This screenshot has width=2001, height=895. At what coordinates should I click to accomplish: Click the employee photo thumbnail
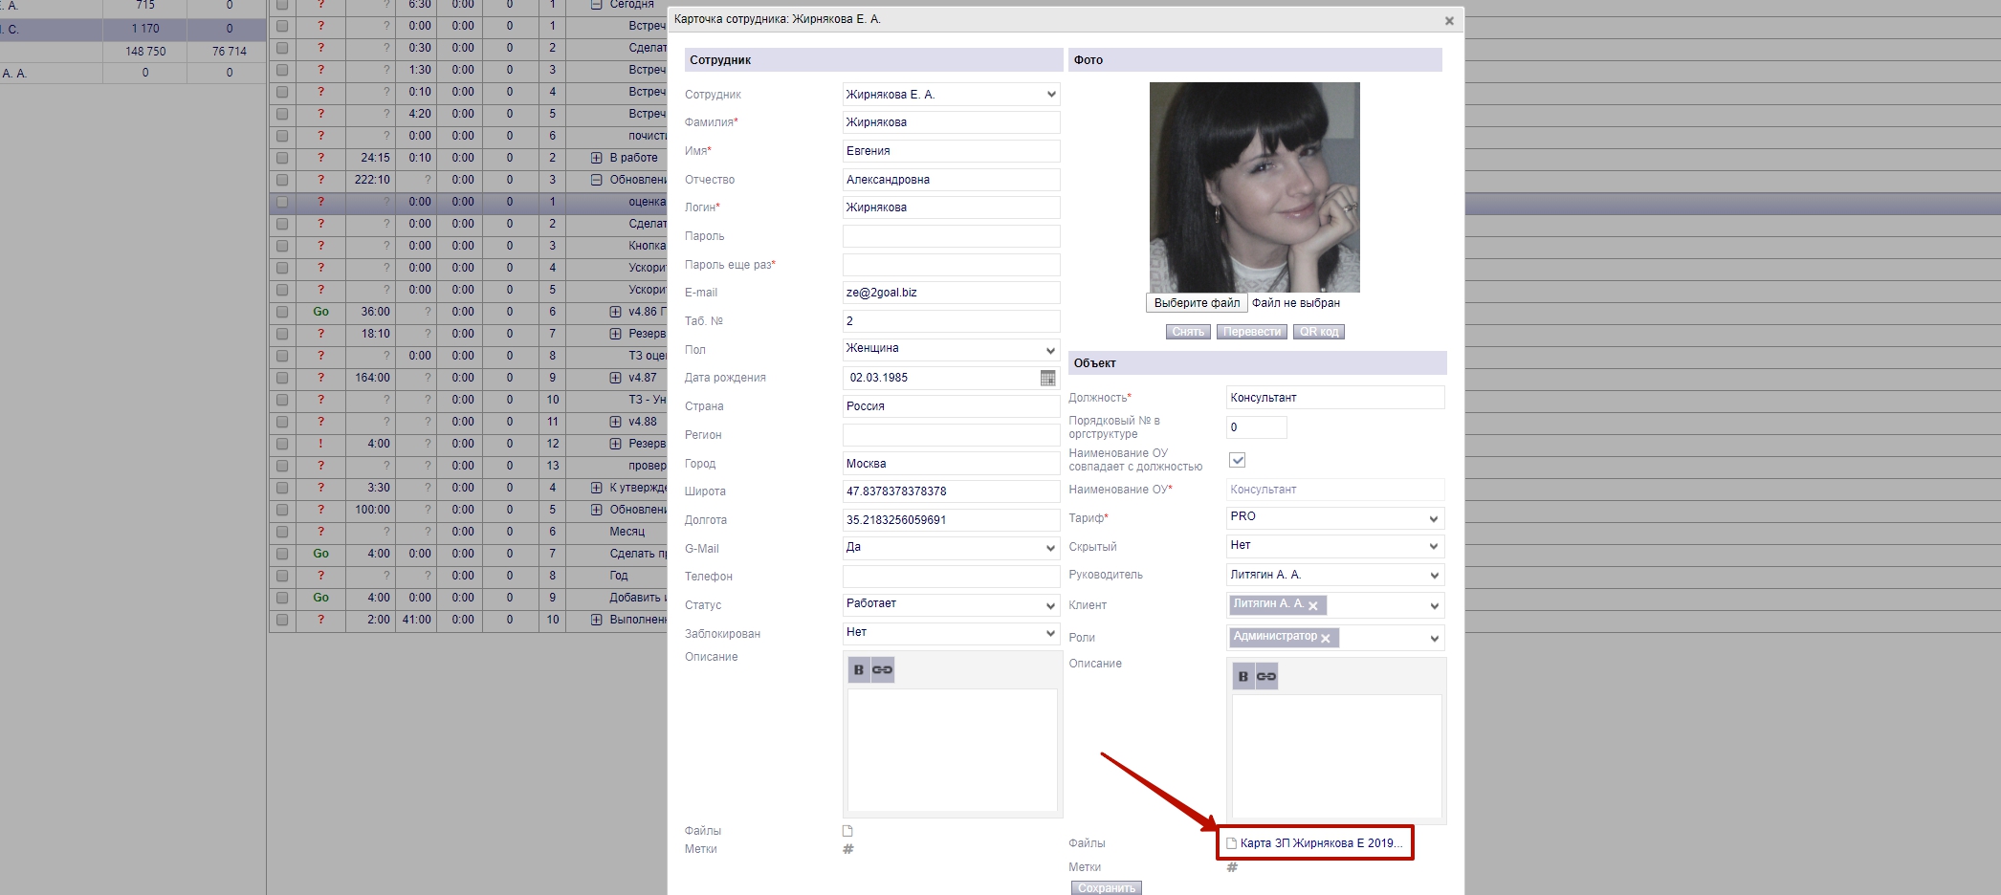tap(1255, 187)
